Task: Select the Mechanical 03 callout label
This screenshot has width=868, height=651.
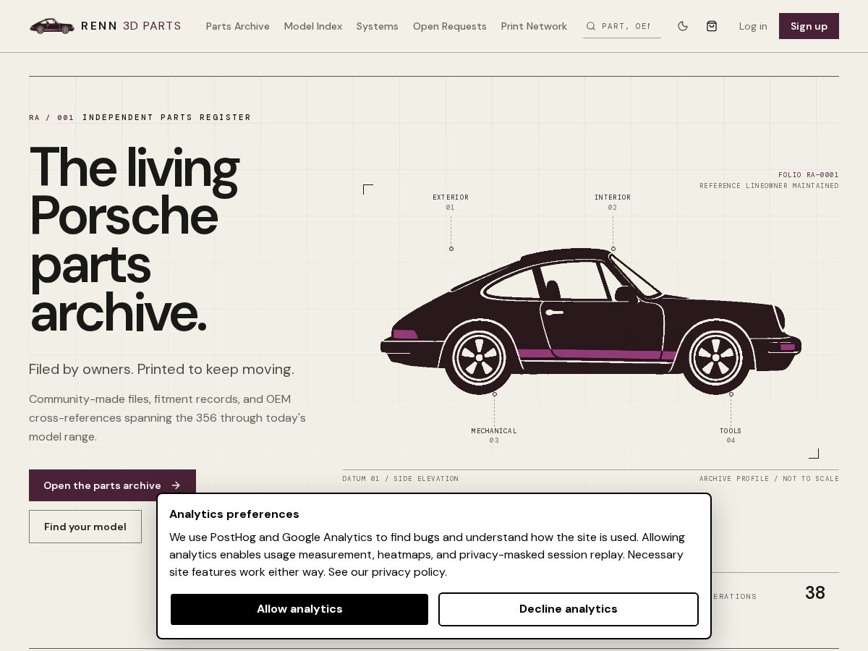Action: 494,435
